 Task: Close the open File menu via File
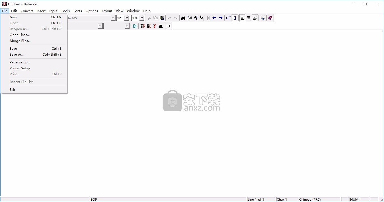point(5,11)
